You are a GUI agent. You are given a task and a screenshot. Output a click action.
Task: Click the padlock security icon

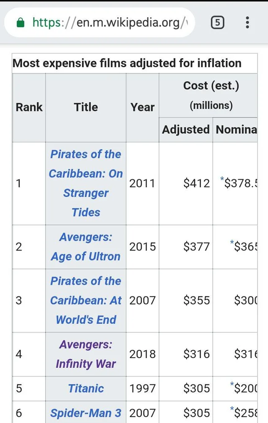tap(21, 23)
